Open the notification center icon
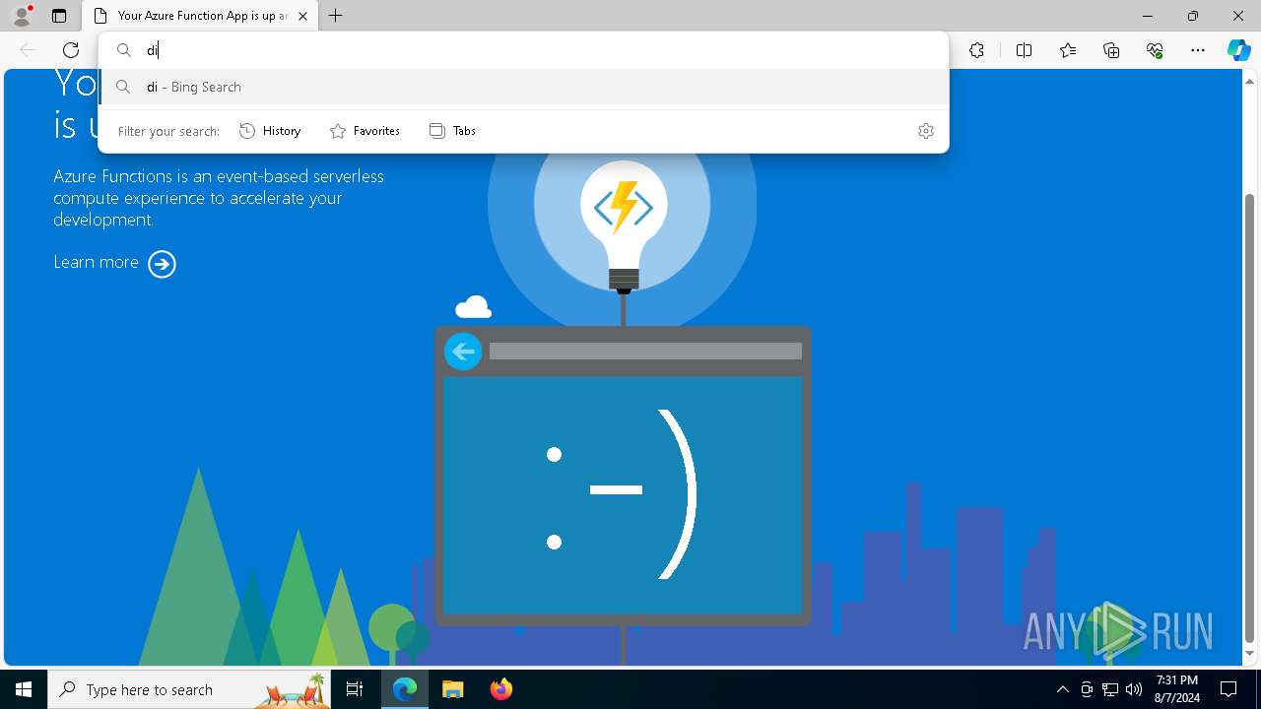 tap(1228, 689)
